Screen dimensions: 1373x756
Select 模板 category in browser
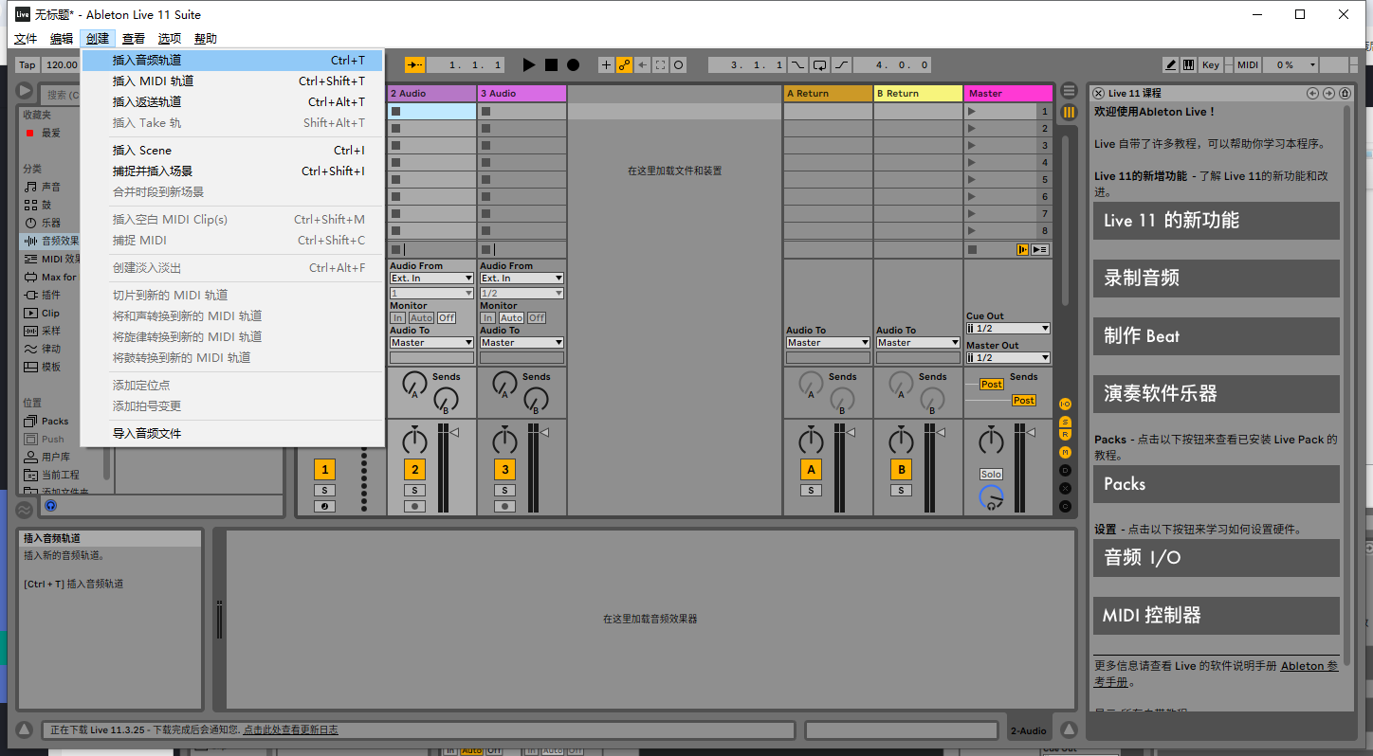[x=51, y=367]
